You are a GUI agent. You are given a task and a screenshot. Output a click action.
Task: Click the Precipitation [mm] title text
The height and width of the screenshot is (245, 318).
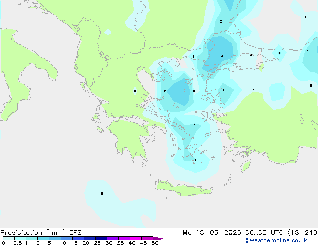33,233
